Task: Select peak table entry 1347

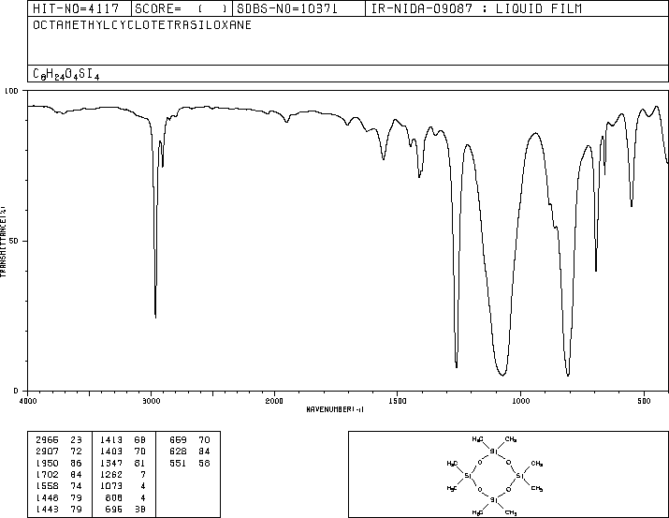Action: pos(111,464)
